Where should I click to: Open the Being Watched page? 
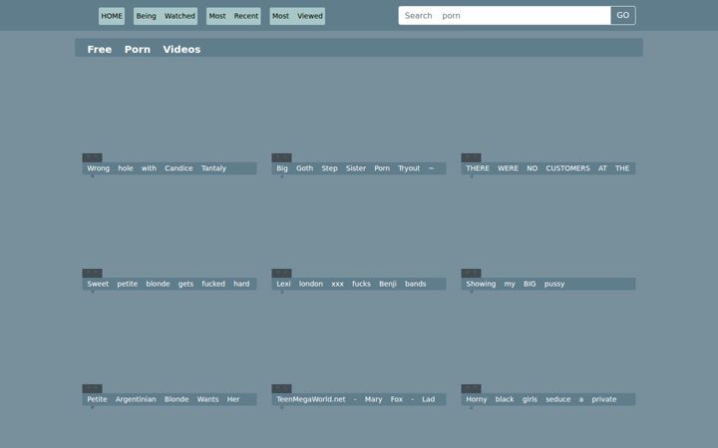coord(166,16)
